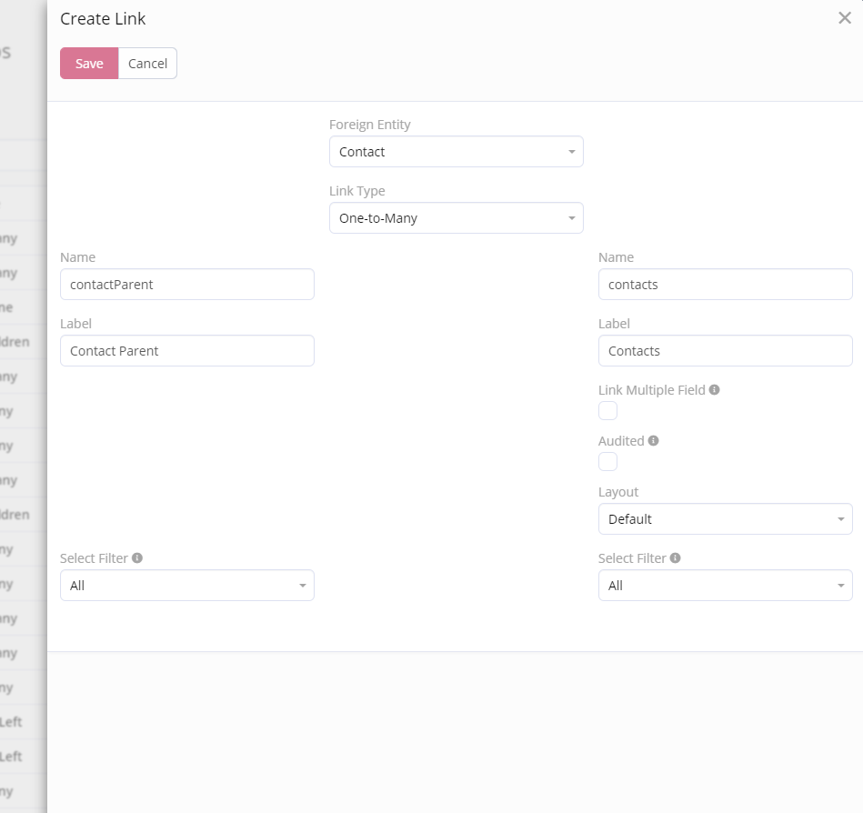The width and height of the screenshot is (863, 813).
Task: Show info icon next to Audited
Action: [653, 441]
